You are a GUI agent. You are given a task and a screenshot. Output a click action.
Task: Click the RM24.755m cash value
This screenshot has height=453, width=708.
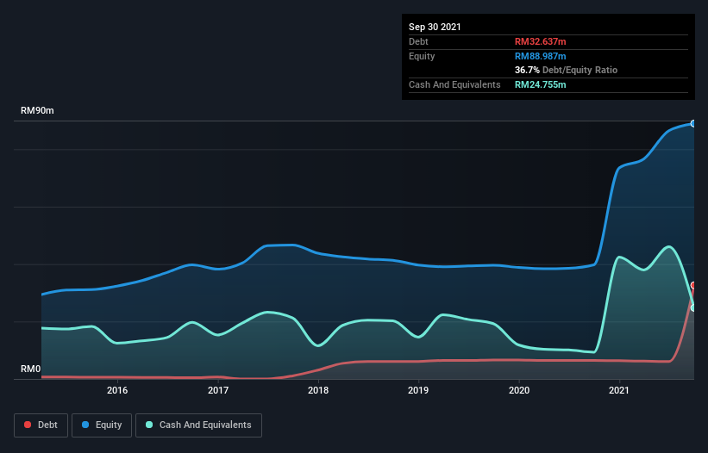[540, 84]
